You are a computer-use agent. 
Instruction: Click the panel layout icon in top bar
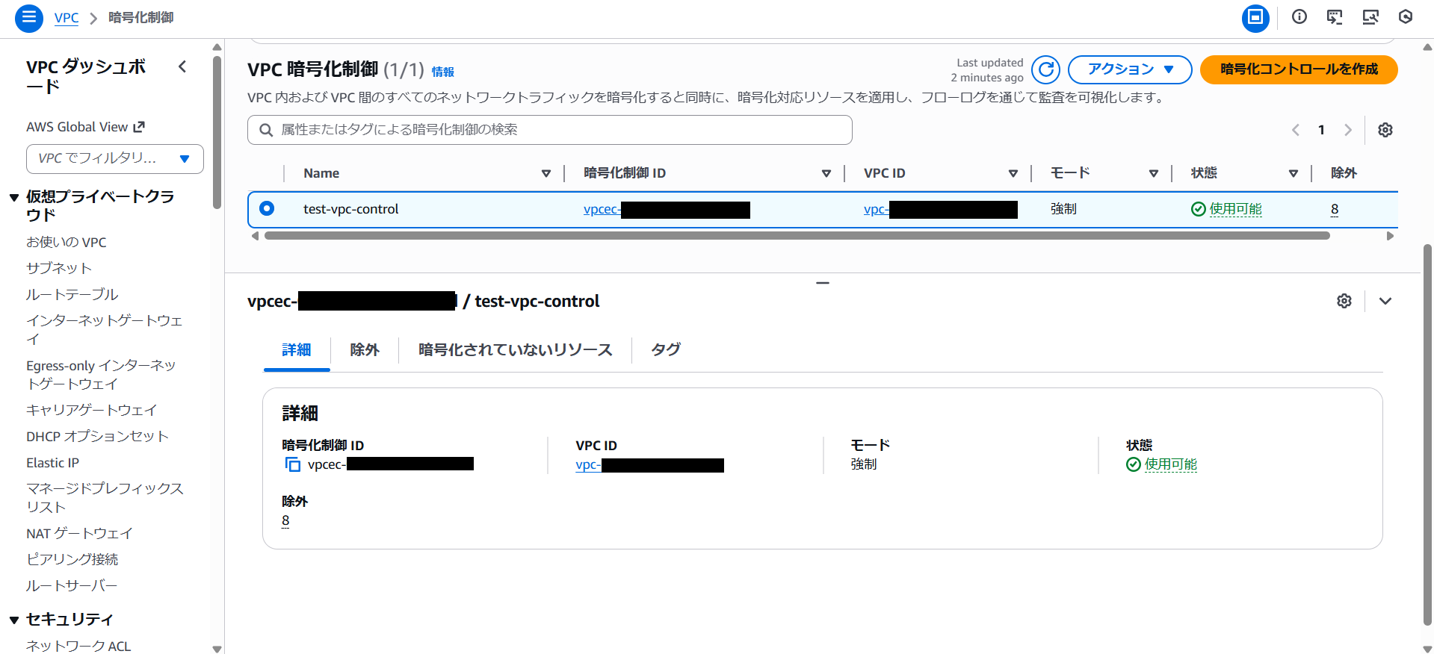click(x=1255, y=17)
